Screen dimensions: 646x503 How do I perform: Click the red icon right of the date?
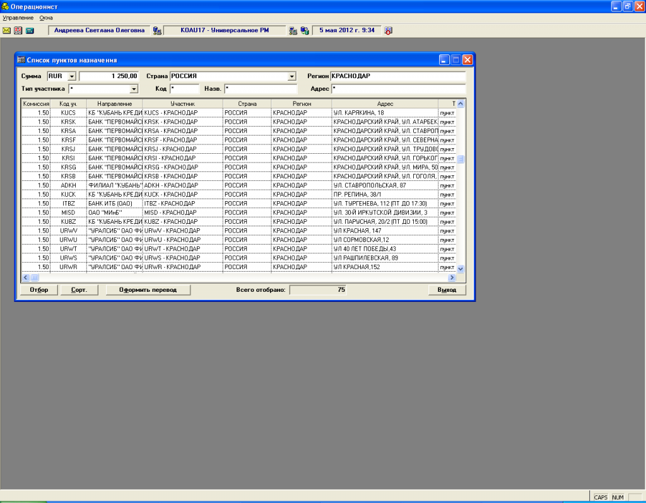(388, 30)
